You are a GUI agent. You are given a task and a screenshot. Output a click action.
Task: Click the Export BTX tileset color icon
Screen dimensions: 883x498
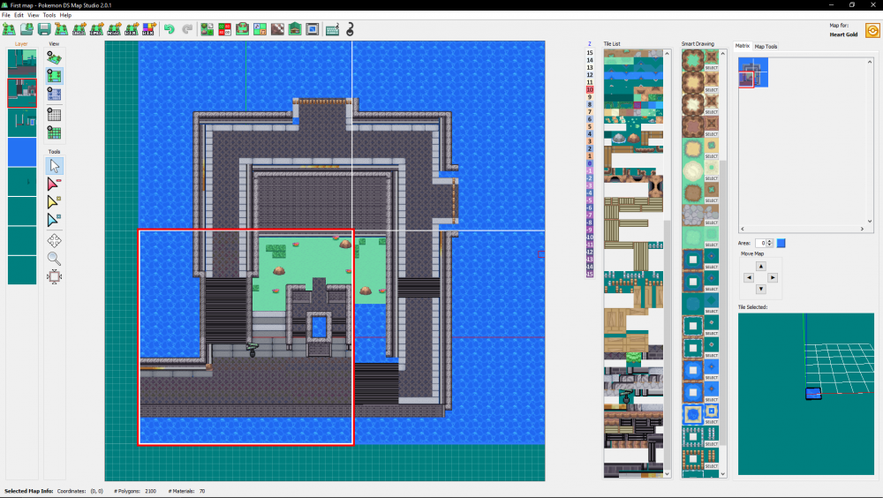point(149,29)
